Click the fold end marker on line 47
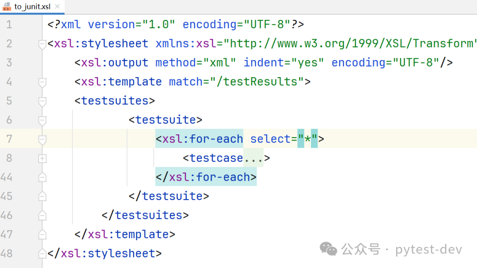 [x=42, y=234]
